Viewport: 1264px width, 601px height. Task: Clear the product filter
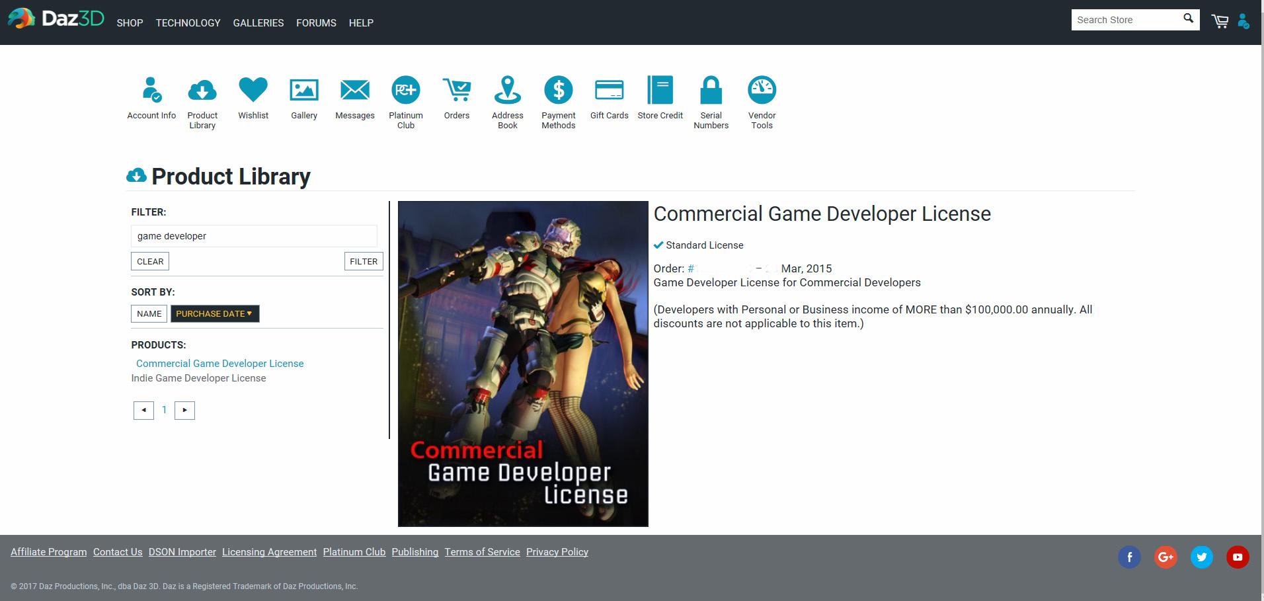[x=150, y=261]
